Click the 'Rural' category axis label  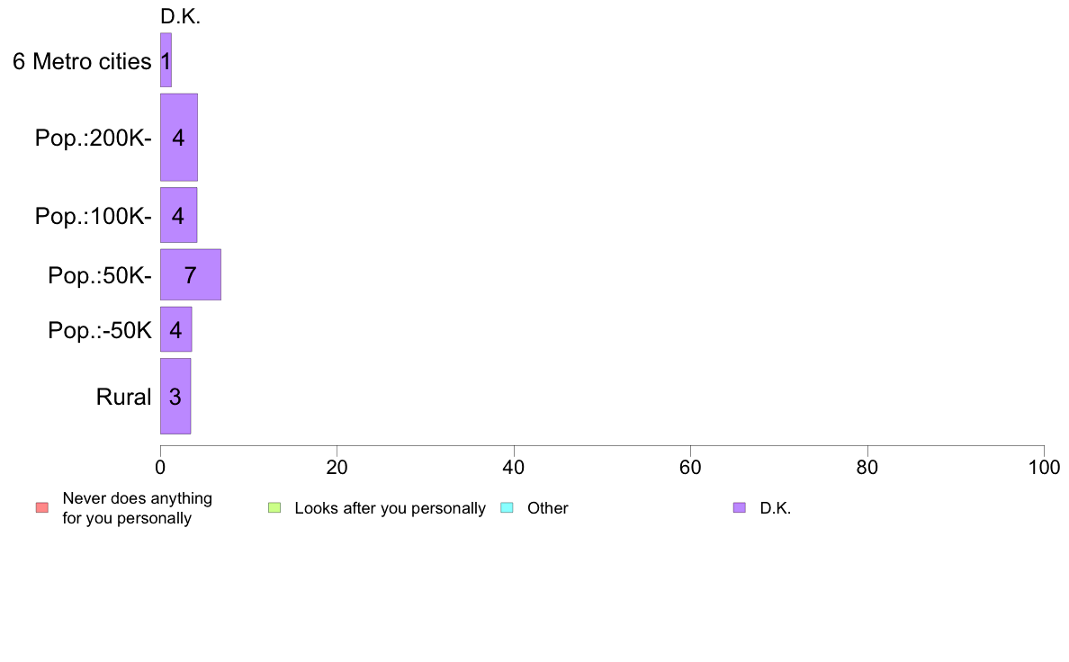click(123, 397)
